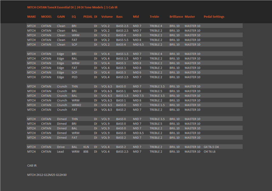Select MTCH 2X12 G12M25 G12H30 cab entry
272x191 pixels.
click(x=47, y=175)
